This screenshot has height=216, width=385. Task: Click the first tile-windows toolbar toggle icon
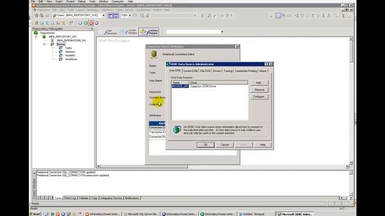[111, 16]
